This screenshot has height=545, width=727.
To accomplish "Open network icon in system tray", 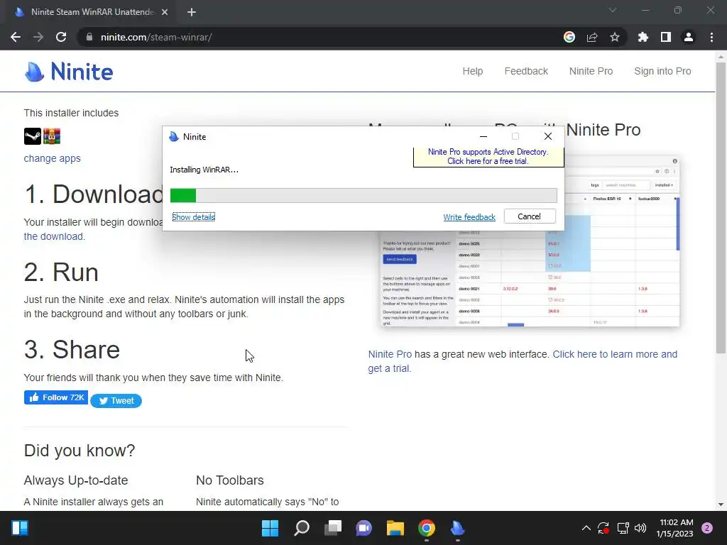I will click(x=623, y=528).
